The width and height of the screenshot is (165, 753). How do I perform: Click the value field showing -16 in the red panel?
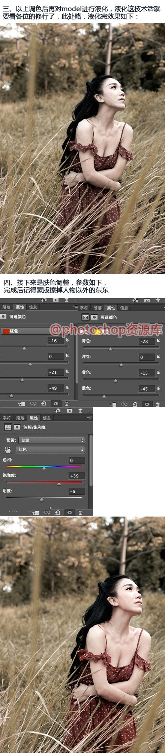click(55, 341)
